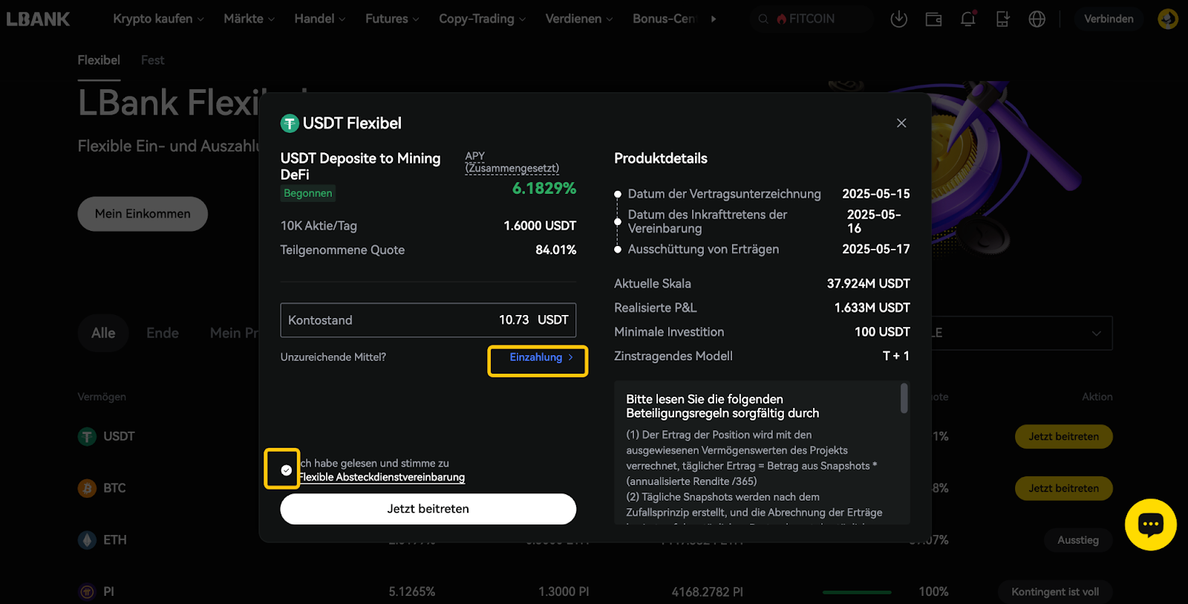Switch to Flexibel tab
Viewport: 1188px width, 604px height.
coord(99,60)
